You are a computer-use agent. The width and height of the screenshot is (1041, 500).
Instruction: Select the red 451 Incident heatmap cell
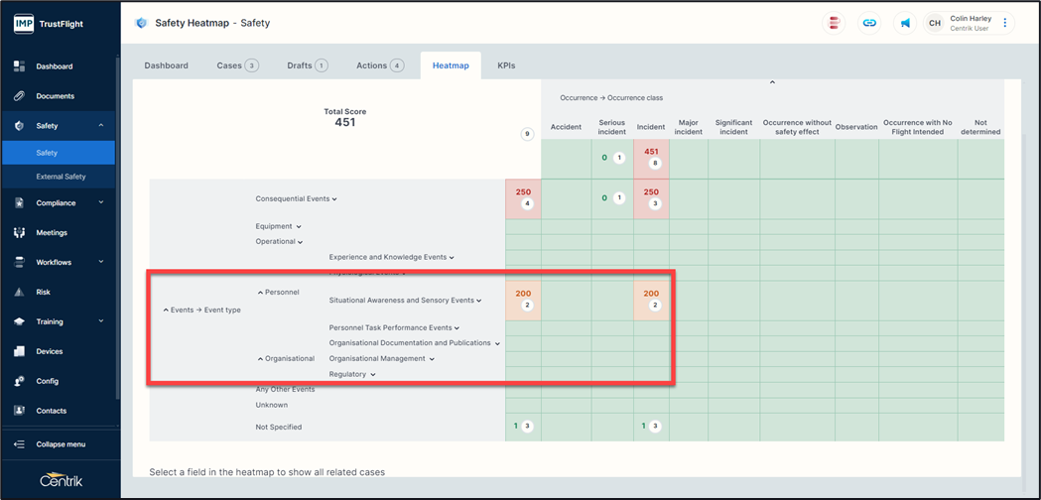(x=651, y=157)
